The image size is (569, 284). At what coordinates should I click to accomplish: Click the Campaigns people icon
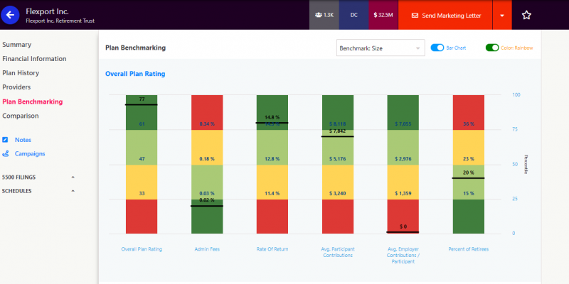(x=6, y=153)
